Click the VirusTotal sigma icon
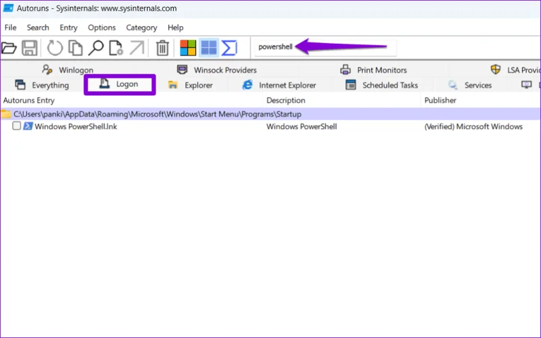The image size is (541, 338). pyautogui.click(x=229, y=48)
